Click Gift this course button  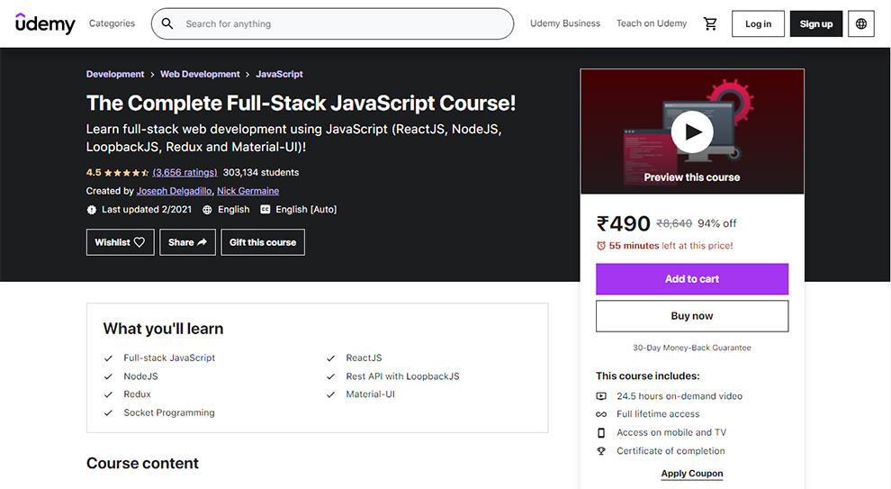point(263,242)
